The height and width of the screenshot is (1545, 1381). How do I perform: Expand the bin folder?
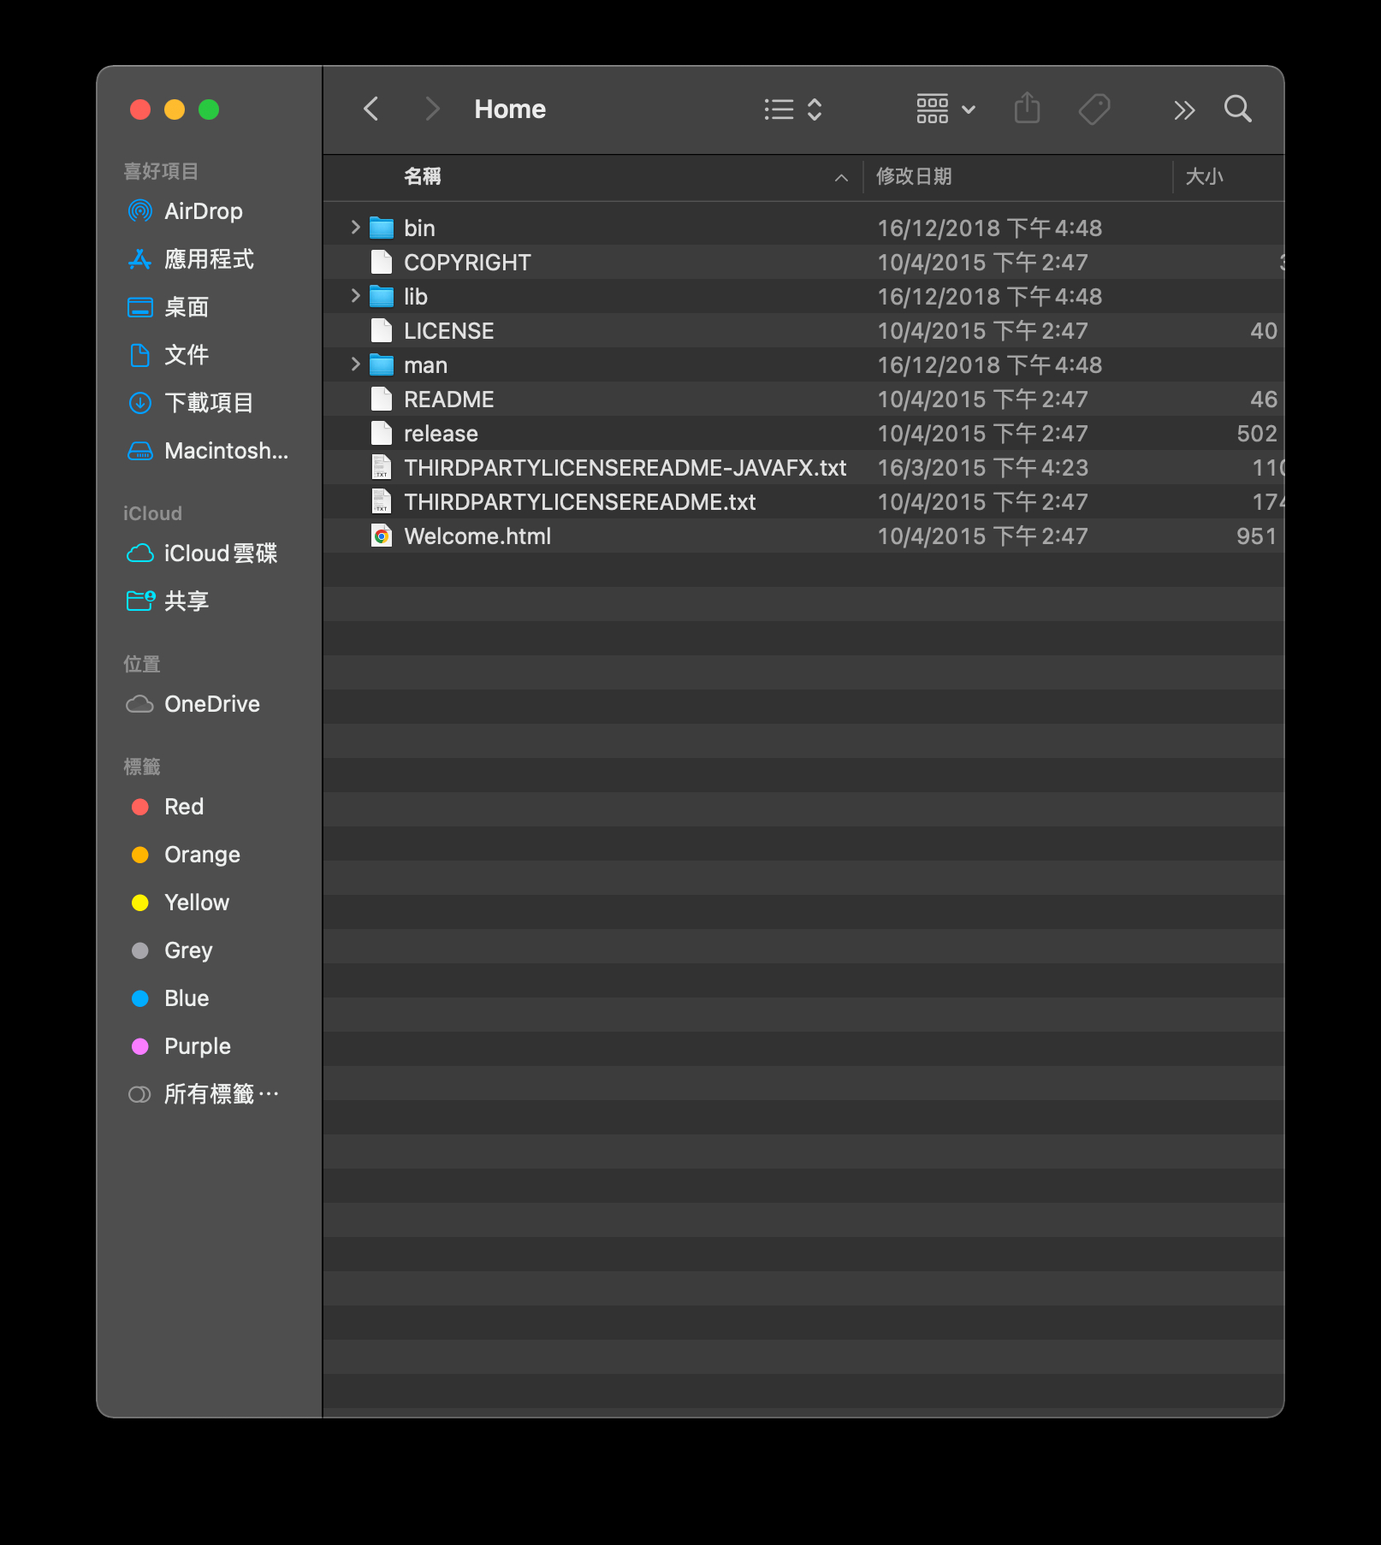pos(355,228)
